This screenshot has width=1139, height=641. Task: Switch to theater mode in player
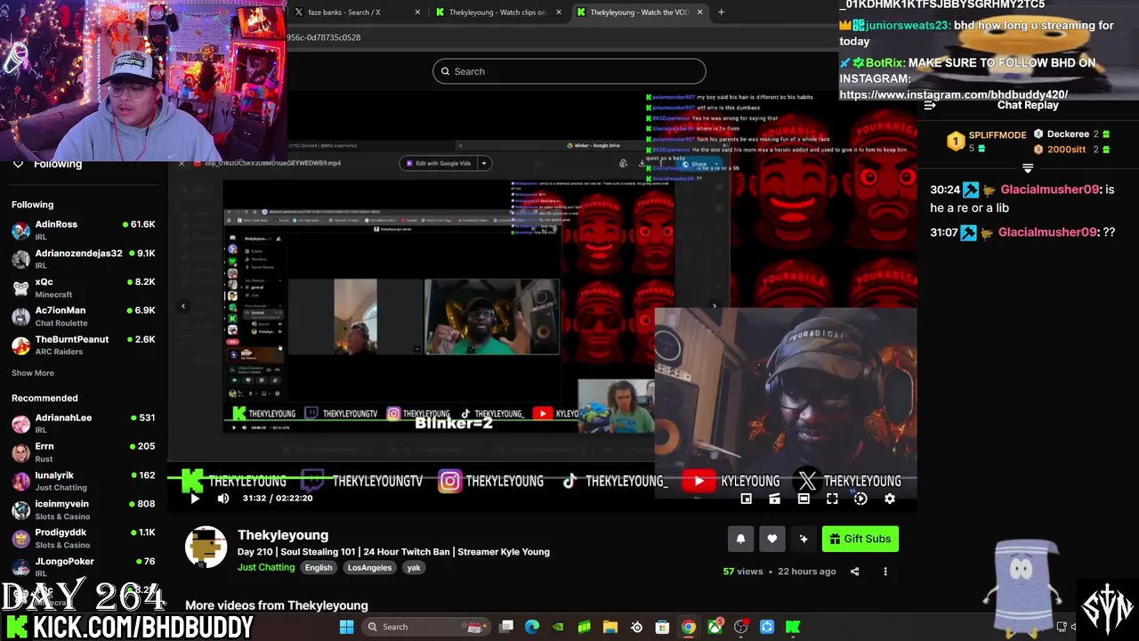804,499
